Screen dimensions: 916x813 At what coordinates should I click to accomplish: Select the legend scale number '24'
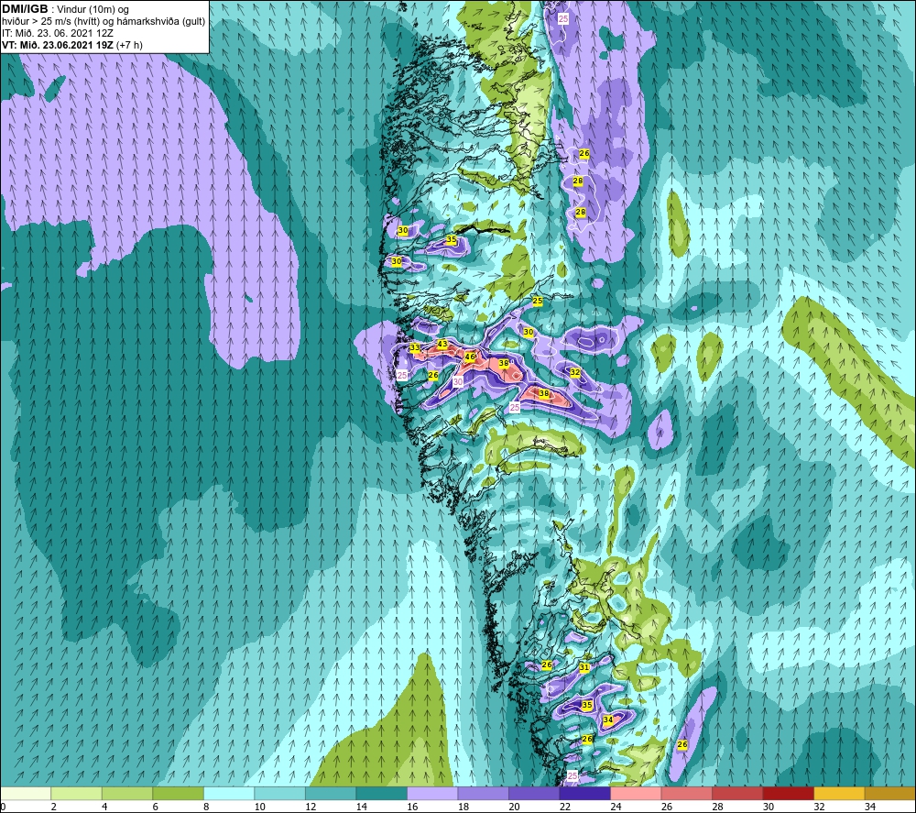616,807
